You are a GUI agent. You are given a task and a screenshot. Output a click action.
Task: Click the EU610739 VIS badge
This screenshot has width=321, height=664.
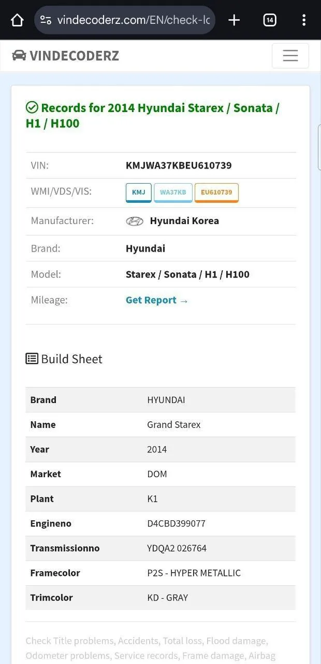[x=216, y=192]
